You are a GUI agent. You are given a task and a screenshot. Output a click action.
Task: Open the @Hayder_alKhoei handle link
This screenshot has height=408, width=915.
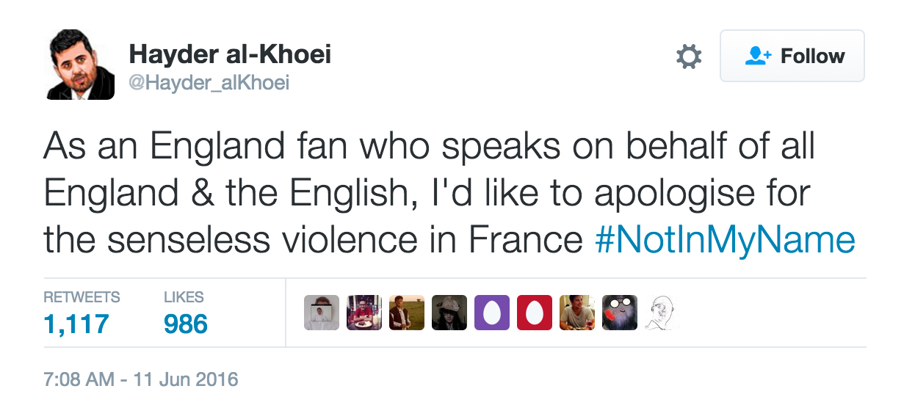click(209, 83)
